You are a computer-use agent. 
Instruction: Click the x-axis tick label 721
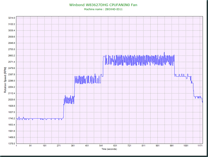point(129,146)
